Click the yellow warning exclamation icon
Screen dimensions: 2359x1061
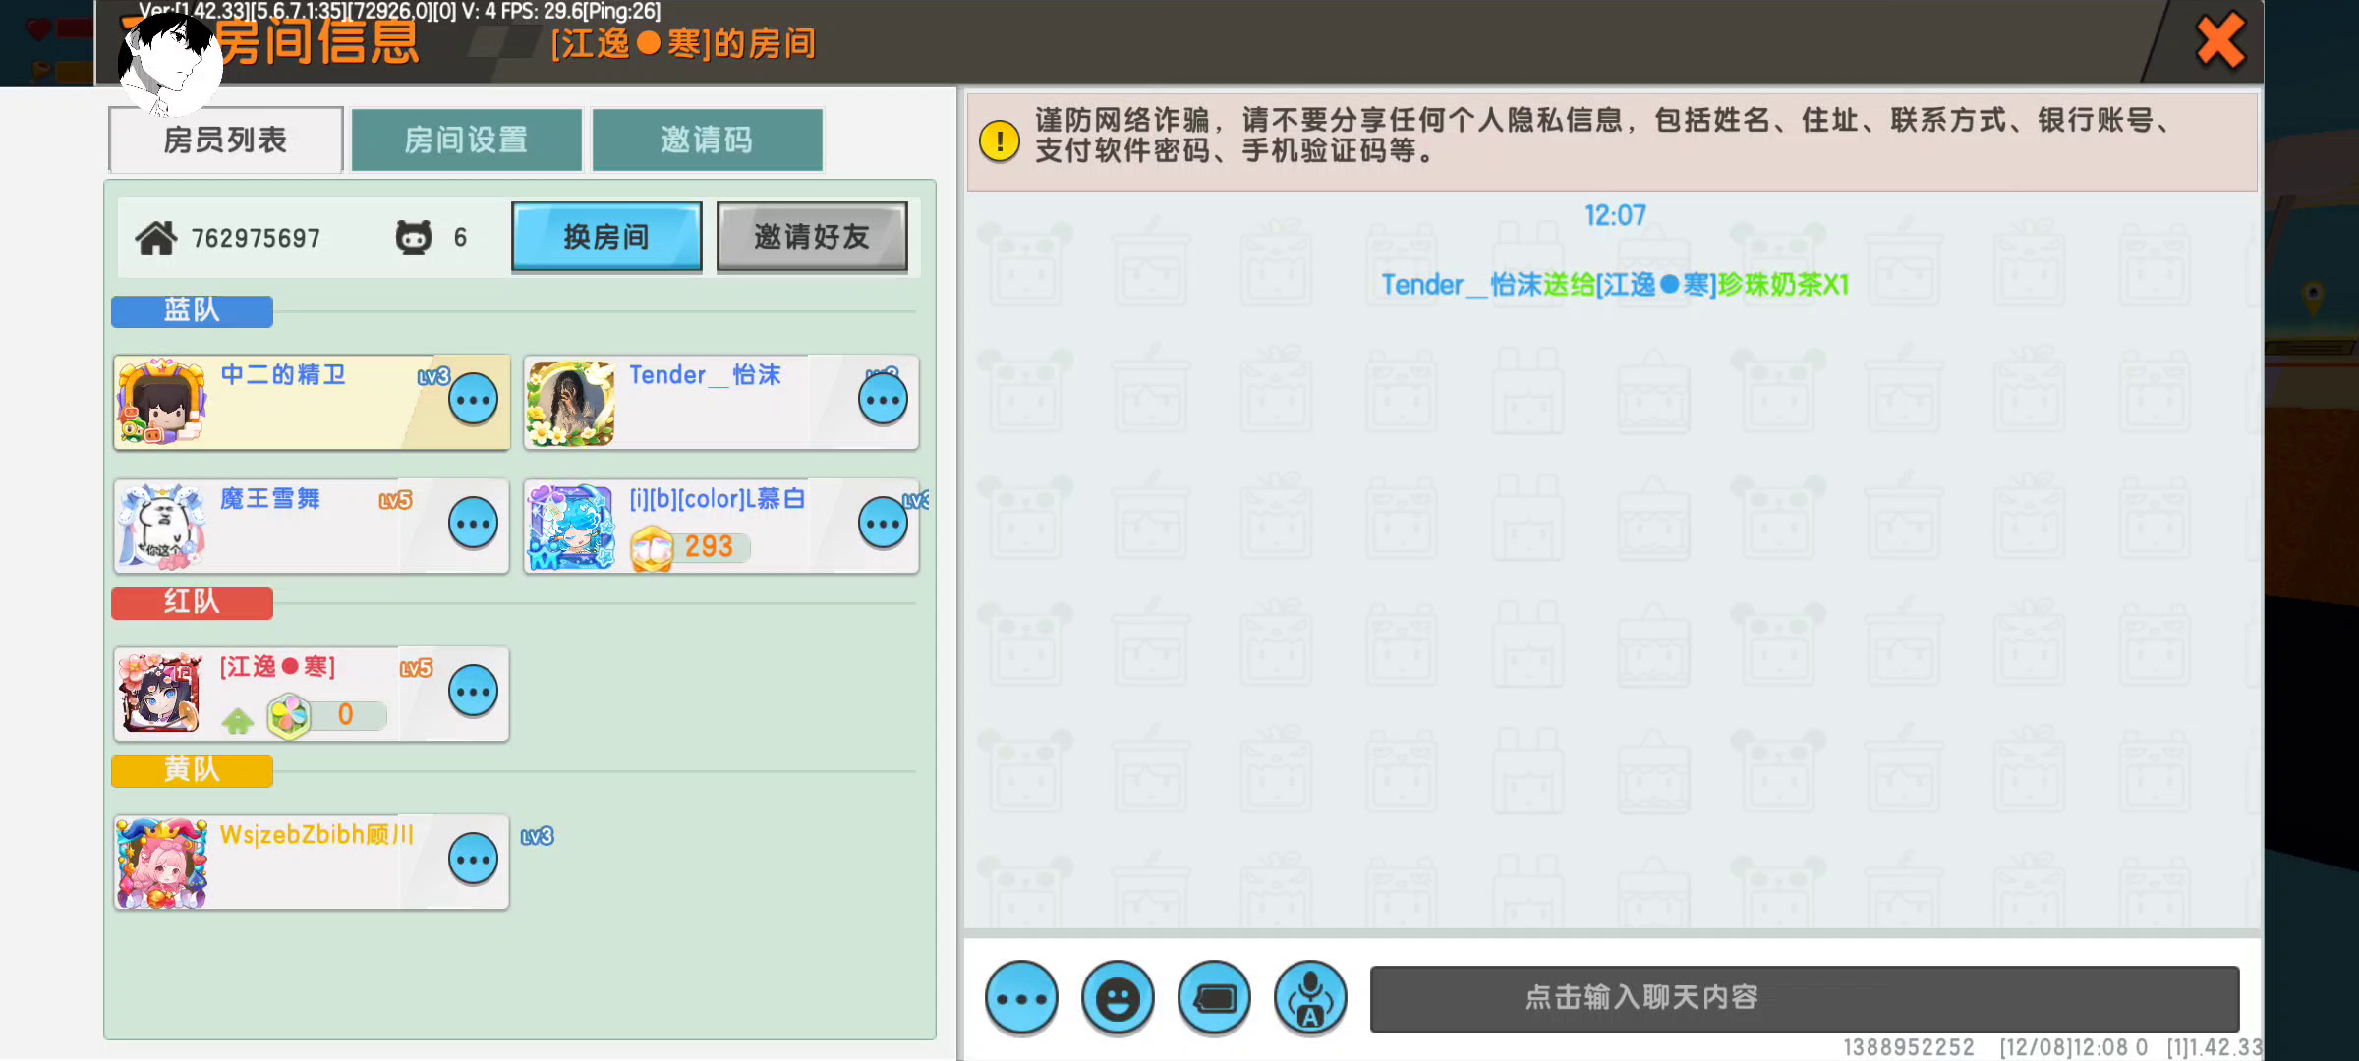1000,140
